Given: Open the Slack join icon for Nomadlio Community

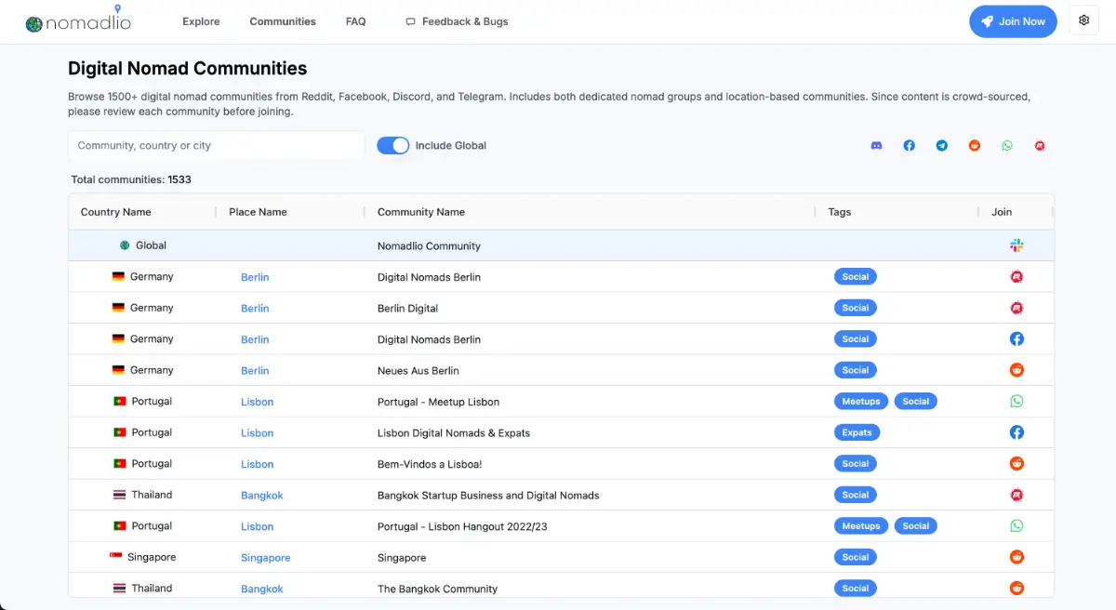Looking at the screenshot, I should click(1016, 245).
